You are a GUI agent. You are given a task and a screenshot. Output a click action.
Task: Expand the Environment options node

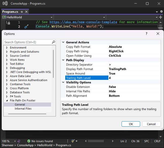(7, 48)
